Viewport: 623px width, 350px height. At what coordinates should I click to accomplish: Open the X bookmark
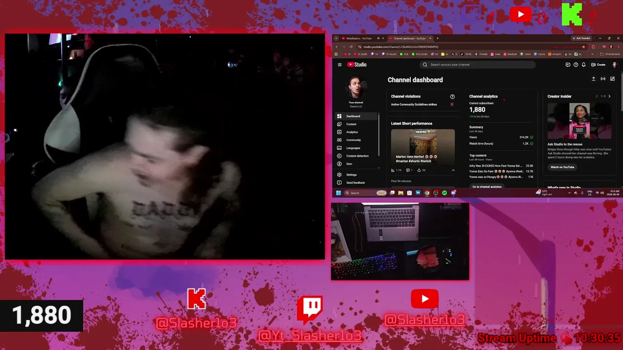pyautogui.click(x=454, y=54)
